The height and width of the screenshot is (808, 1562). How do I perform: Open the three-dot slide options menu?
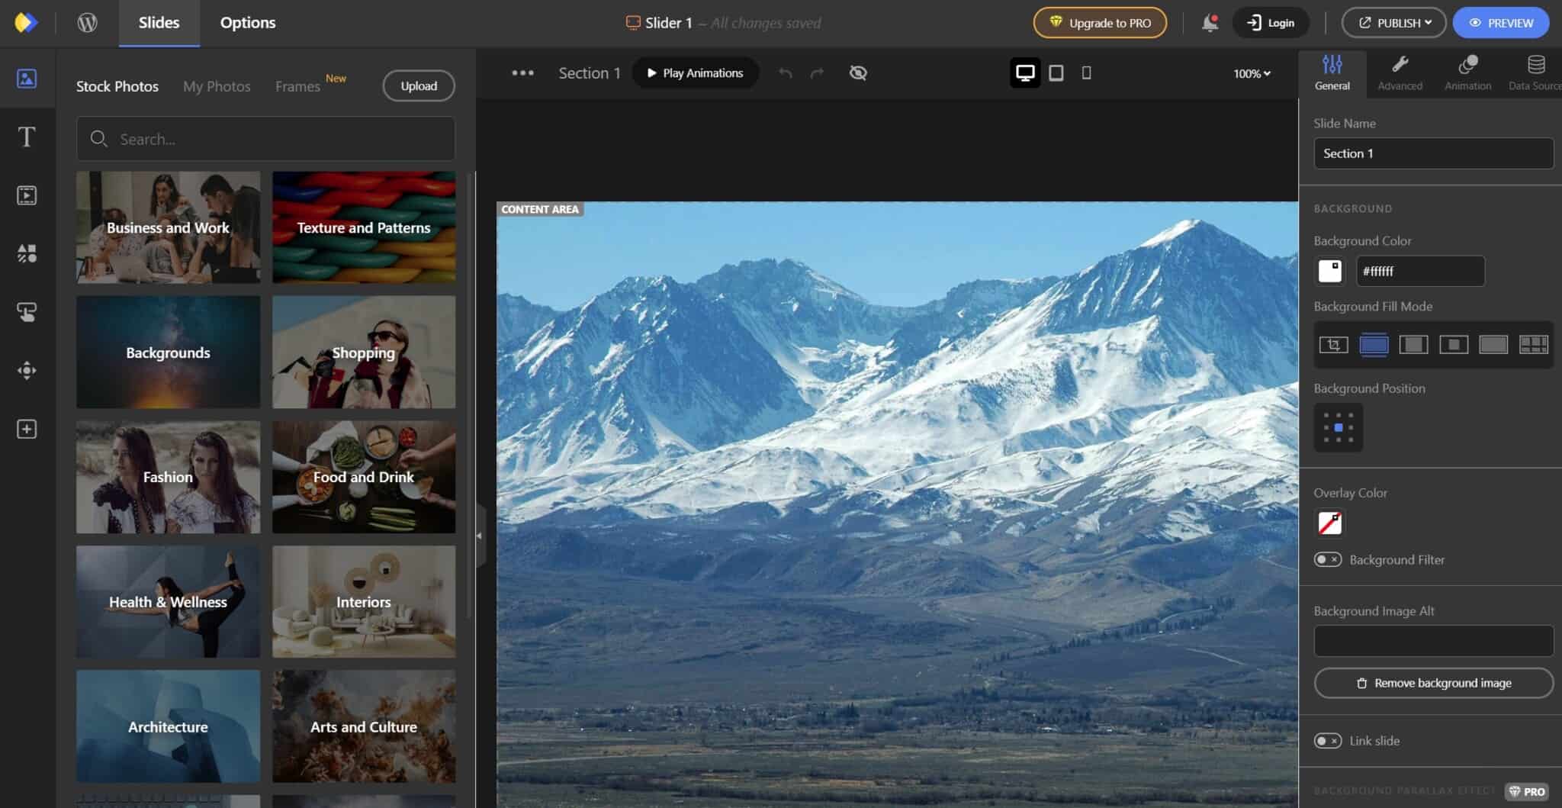(522, 73)
